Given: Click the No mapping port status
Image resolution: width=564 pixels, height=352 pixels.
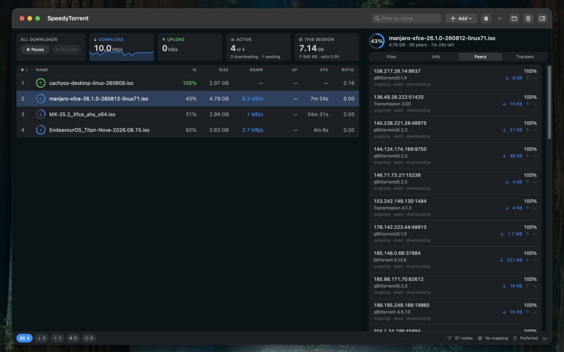Looking at the screenshot, I should tap(493, 338).
